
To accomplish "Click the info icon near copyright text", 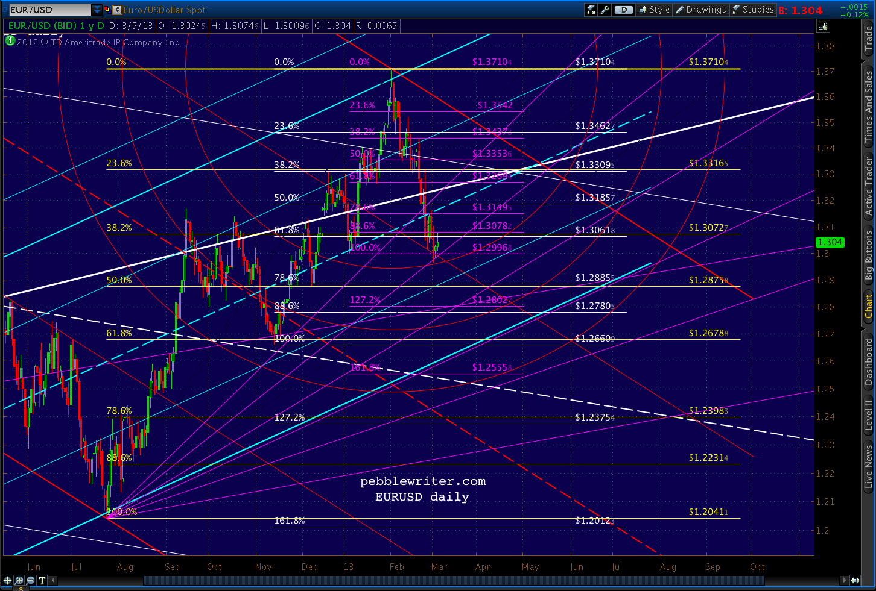I will pyautogui.click(x=10, y=41).
